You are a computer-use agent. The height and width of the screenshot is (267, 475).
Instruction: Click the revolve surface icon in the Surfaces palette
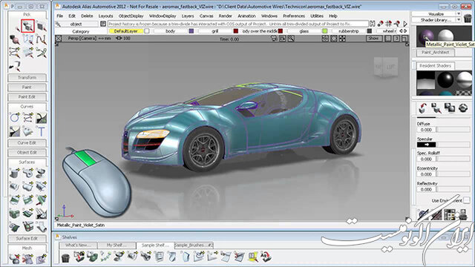coord(41,173)
